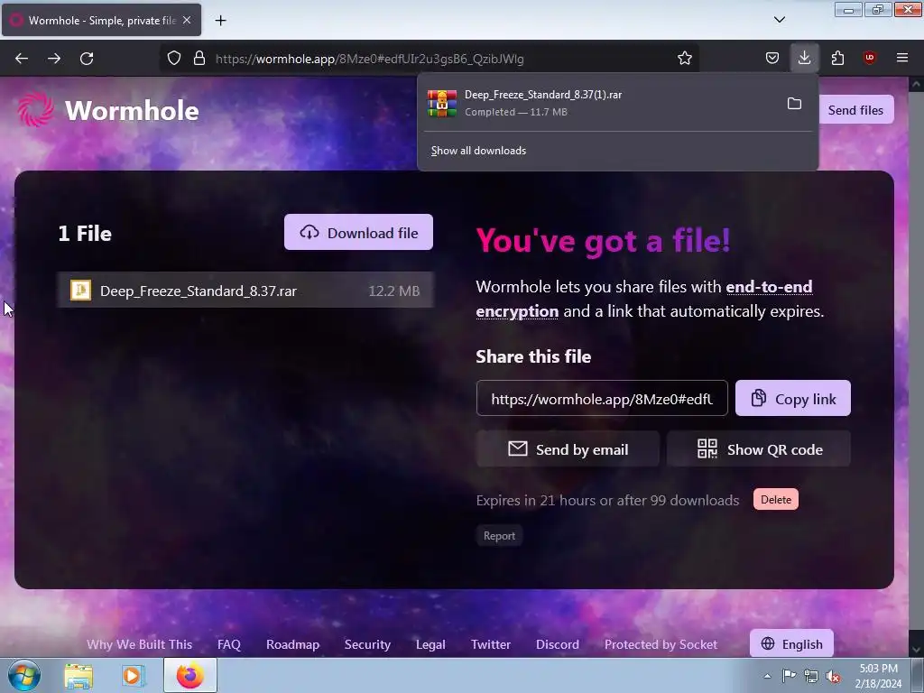Screen dimensions: 924x693
Task: Open the Security footer link
Action: 368,644
